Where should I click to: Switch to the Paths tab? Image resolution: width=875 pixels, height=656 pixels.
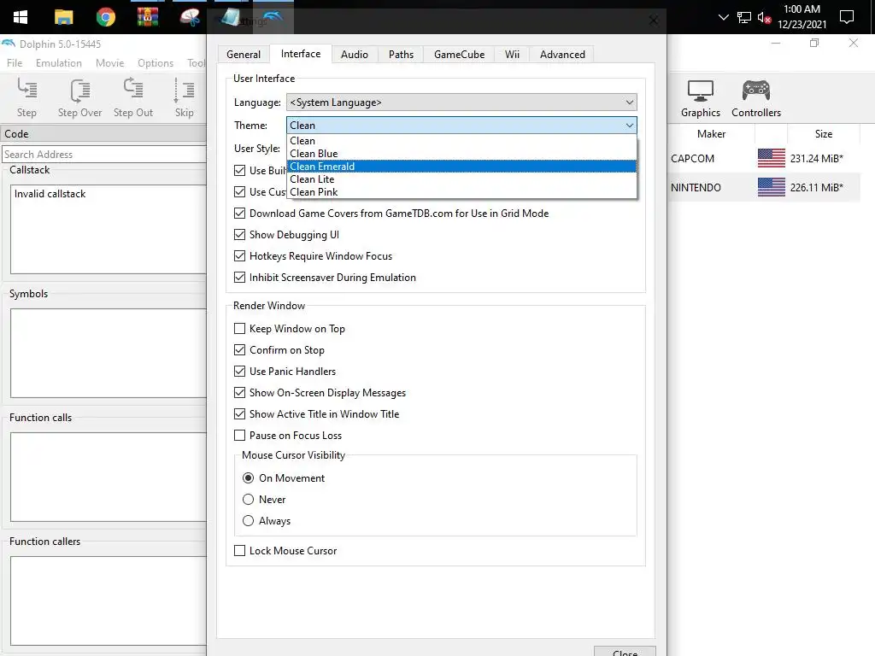coord(402,54)
